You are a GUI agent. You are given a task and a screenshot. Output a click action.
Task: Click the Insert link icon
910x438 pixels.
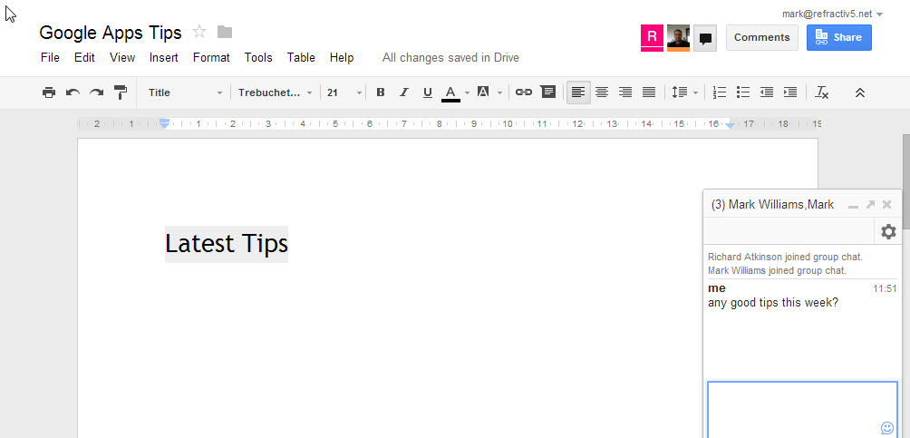pyautogui.click(x=524, y=92)
